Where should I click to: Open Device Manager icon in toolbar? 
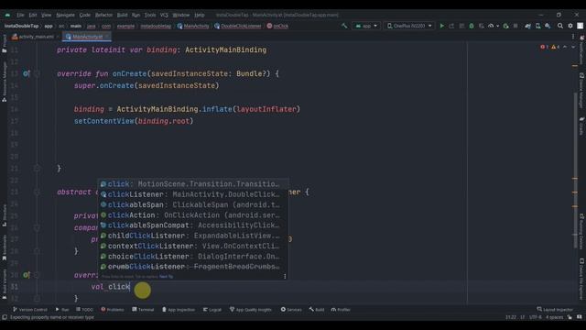pyautogui.click(x=537, y=26)
